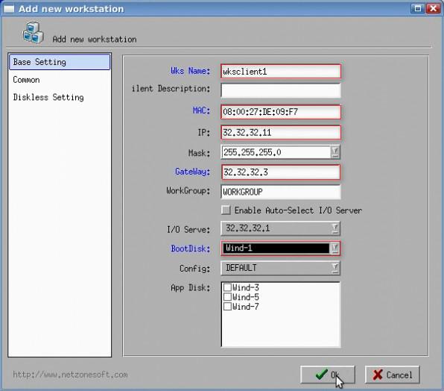Enable Auto-Select I/O Server checkbox

[x=226, y=210]
